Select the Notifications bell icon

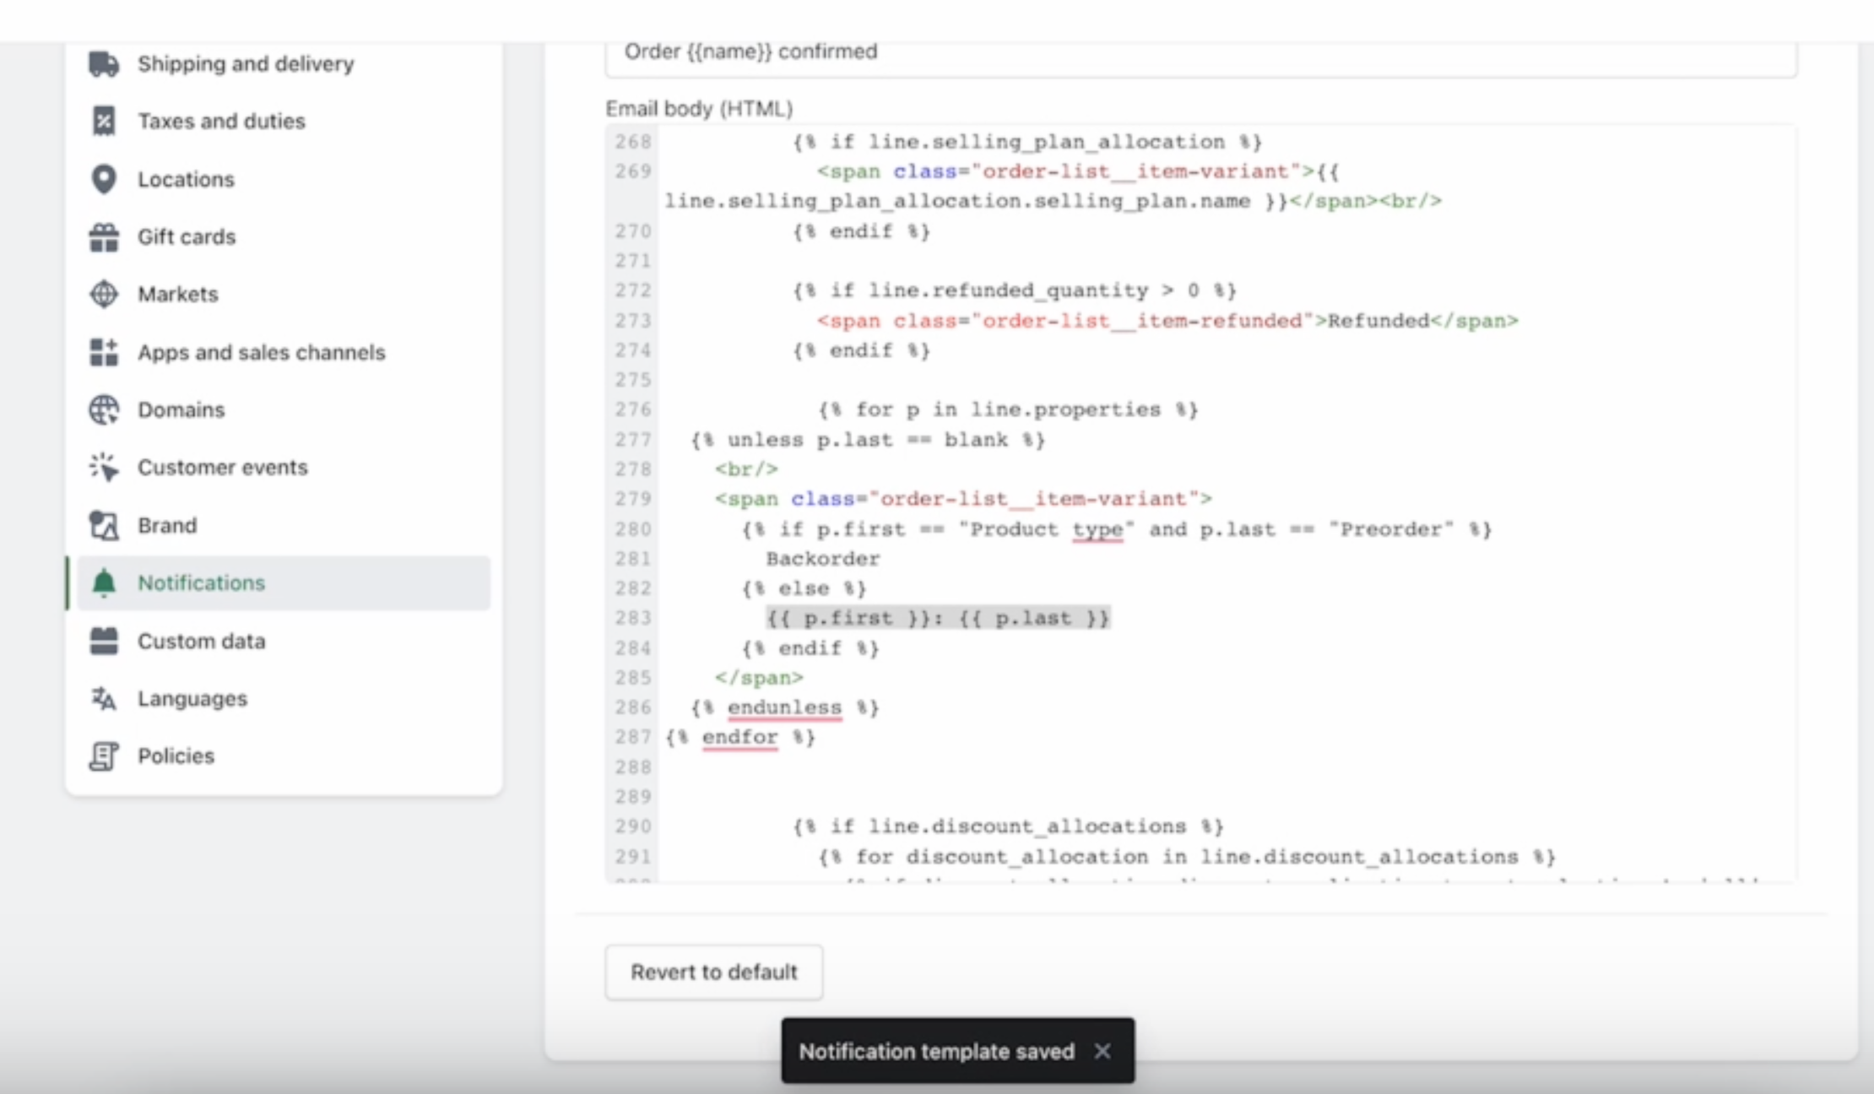104,582
